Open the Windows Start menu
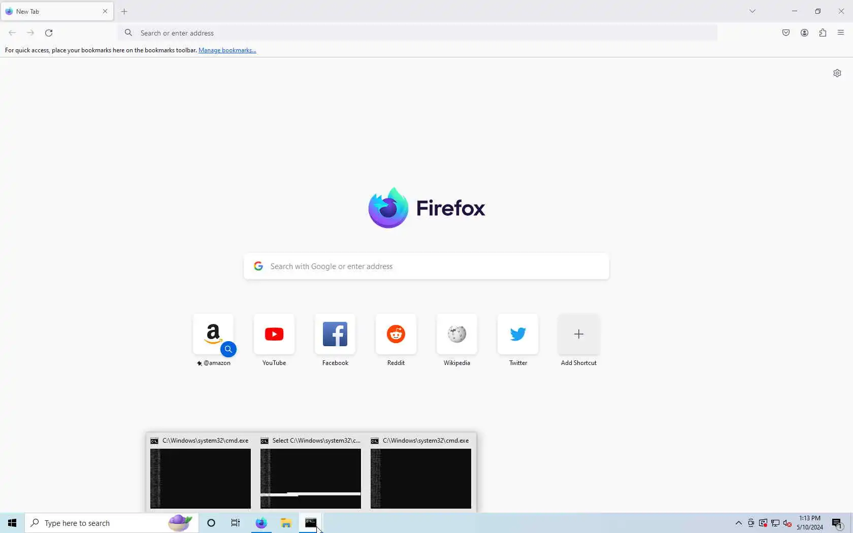The width and height of the screenshot is (853, 533). pyautogui.click(x=12, y=523)
